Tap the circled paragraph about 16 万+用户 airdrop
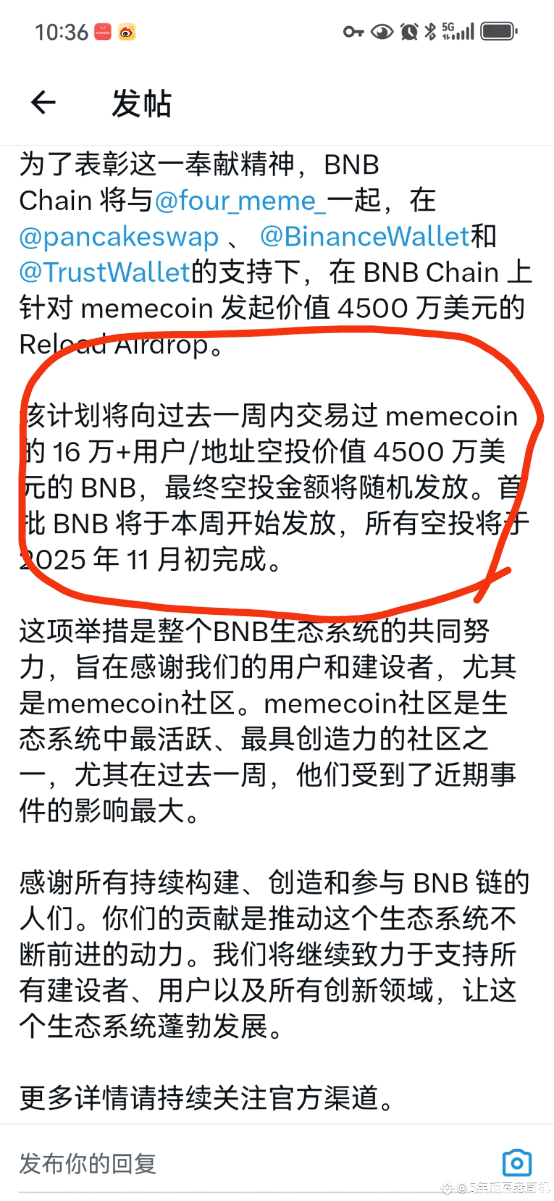Viewport: 554px width, 1201px height. click(275, 488)
